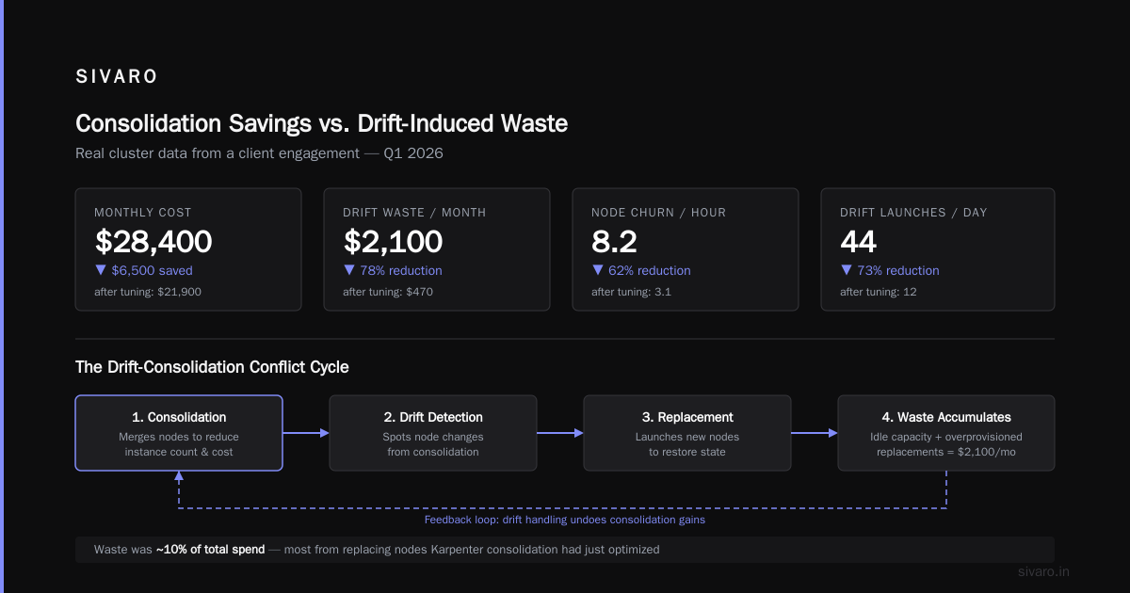Select the 8.2 node churn value
The width and height of the screenshot is (1130, 593).
[x=614, y=242]
